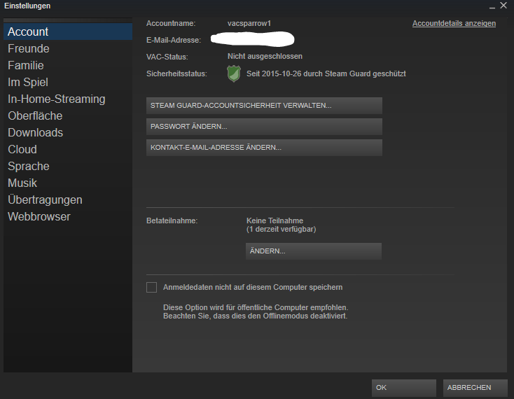The height and width of the screenshot is (399, 514).
Task: Open Accountdetails anzeigen link
Action: point(454,24)
